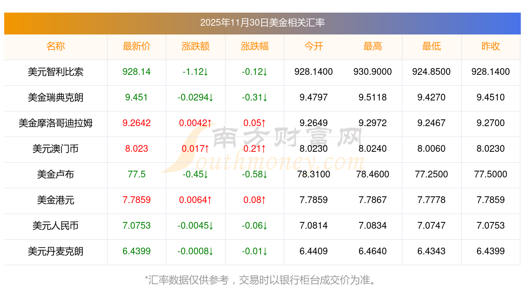
Task: Click the 美金港元 row name
Action: pyautogui.click(x=56, y=200)
